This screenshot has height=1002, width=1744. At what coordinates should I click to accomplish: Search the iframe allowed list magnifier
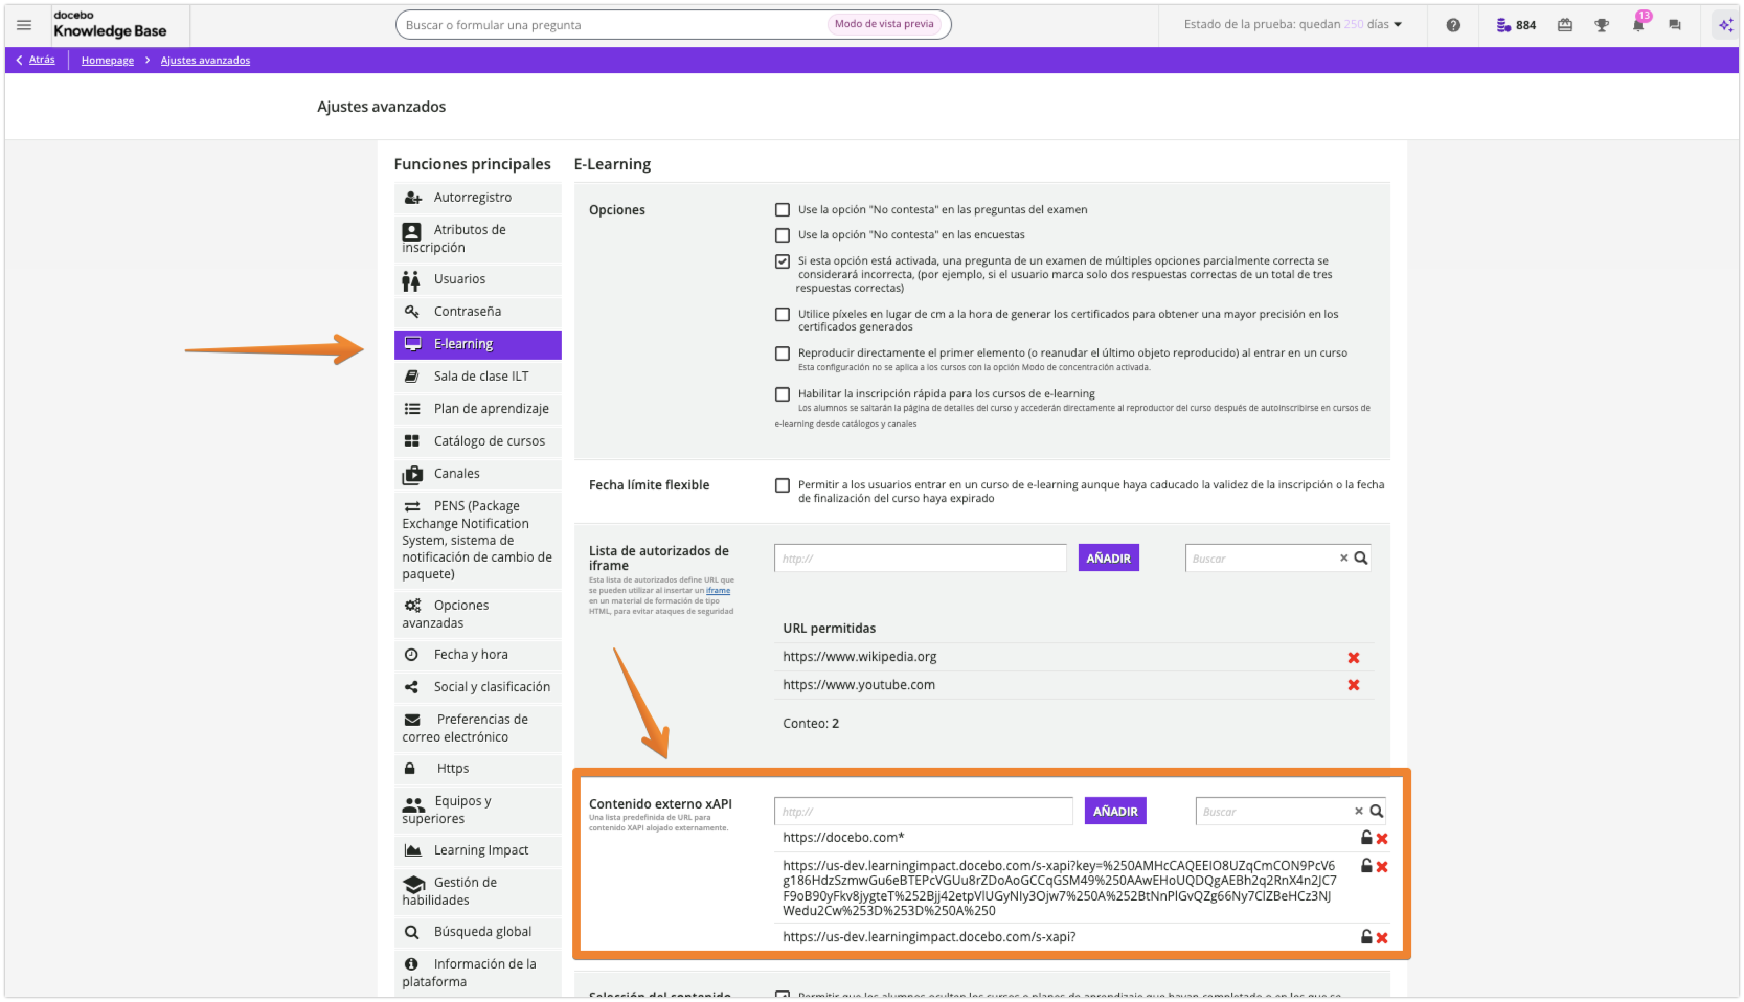click(1360, 558)
